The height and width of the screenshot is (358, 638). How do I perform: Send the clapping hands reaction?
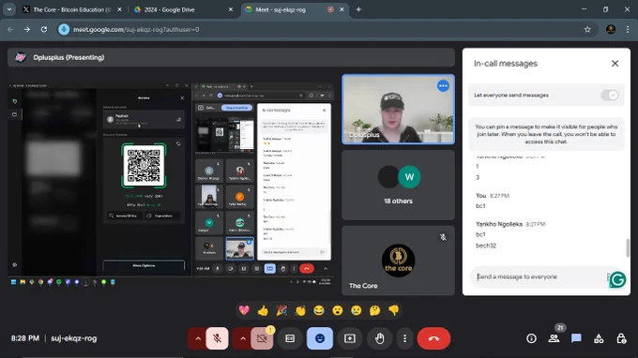[300, 310]
